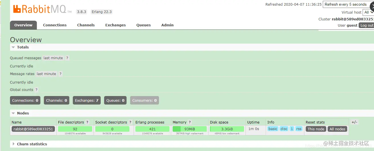374x151 pixels.
Task: Click the Uptime value 1m 0s
Action: (x=253, y=129)
